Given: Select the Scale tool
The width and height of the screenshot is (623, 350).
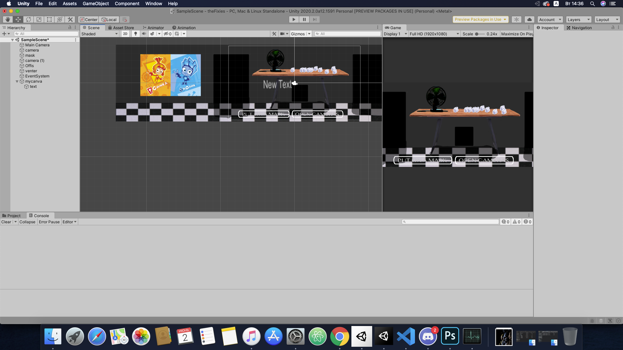Looking at the screenshot, I should tap(39, 19).
